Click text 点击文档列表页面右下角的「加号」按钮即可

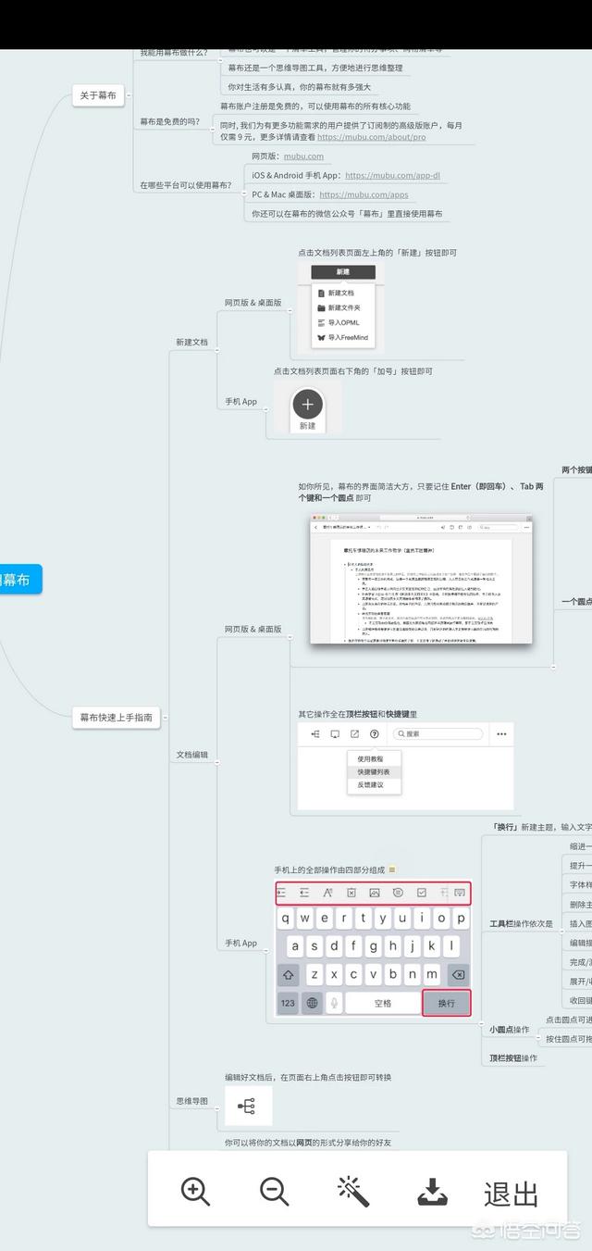tap(352, 371)
